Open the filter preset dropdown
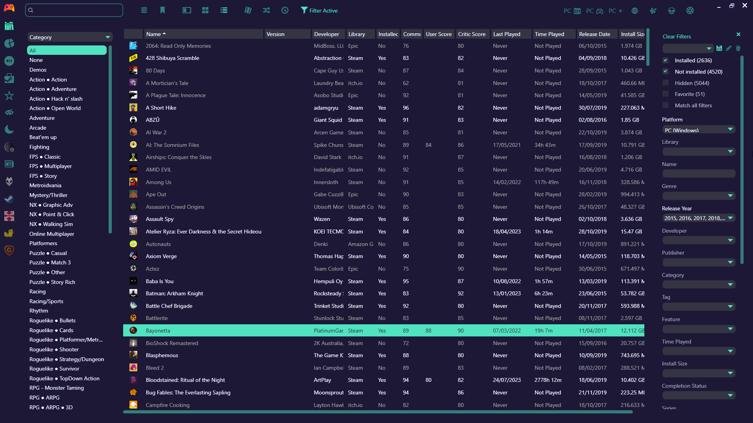Viewport: 753px width, 423px height. tap(688, 48)
